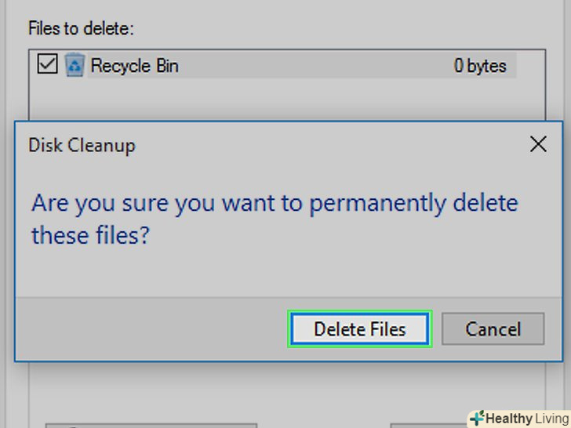The height and width of the screenshot is (428, 571).
Task: Click the gray button bar left of Delete Files
Action: coord(149,329)
